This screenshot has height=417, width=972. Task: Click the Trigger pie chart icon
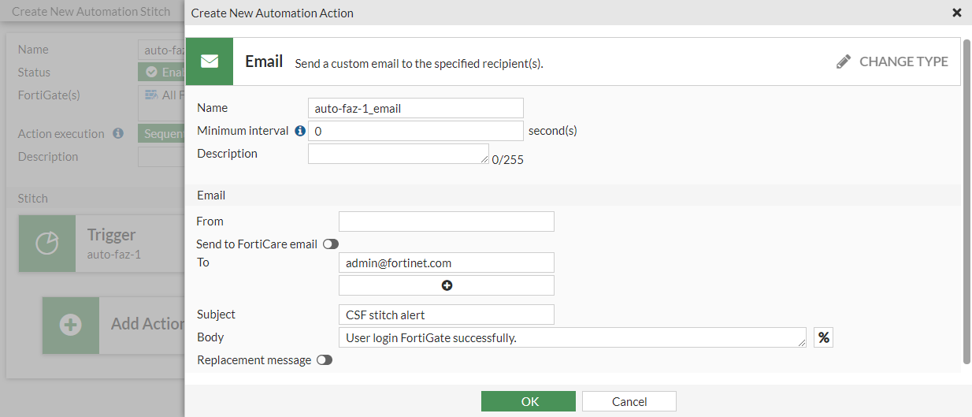point(47,244)
